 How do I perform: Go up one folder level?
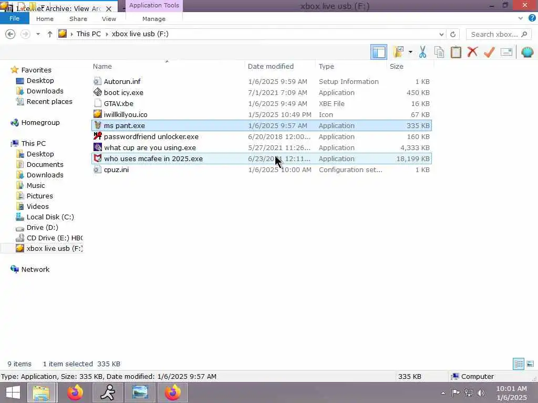pyautogui.click(x=50, y=34)
